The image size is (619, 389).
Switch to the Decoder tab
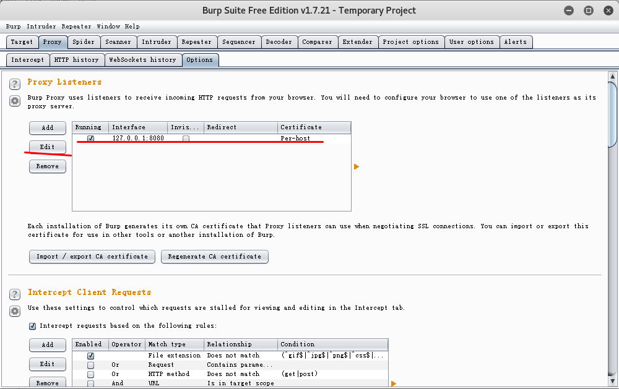click(x=279, y=42)
